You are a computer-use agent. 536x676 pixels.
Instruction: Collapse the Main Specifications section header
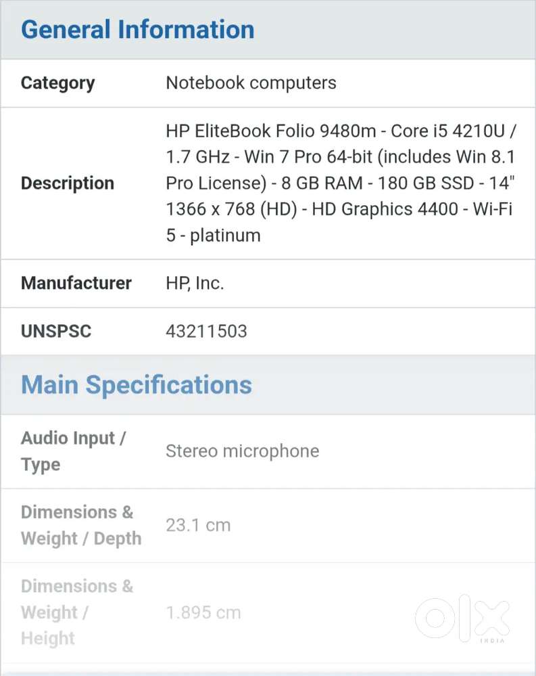137,384
